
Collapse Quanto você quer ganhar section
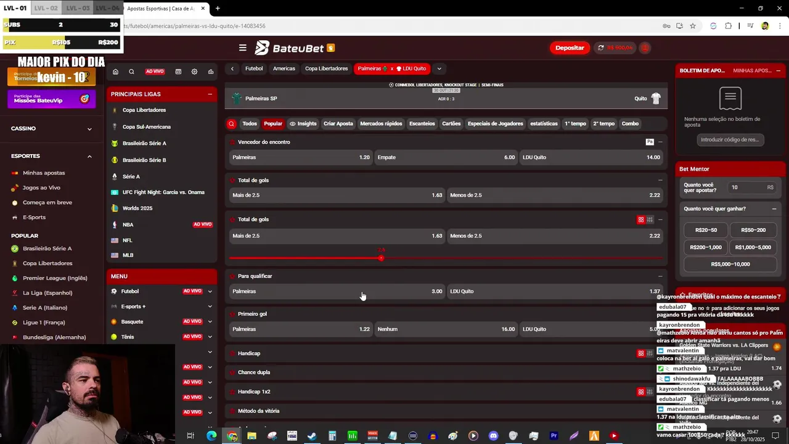point(774,209)
